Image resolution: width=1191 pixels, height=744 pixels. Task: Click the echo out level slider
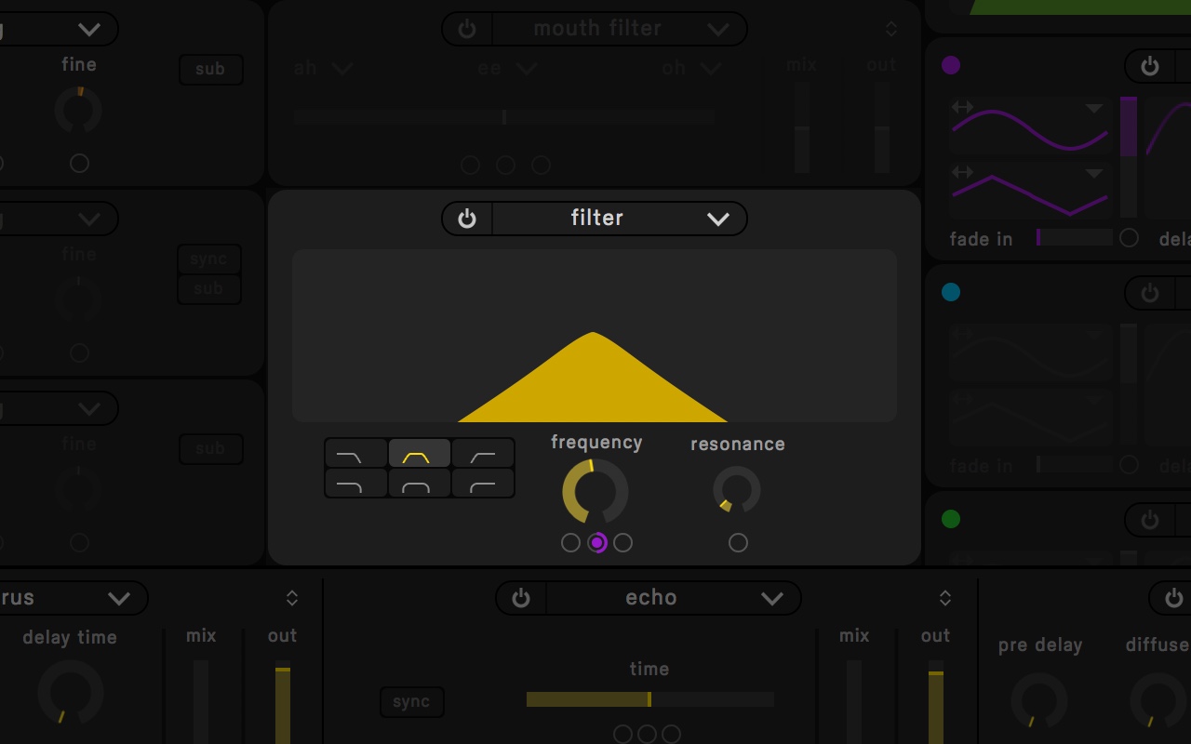tap(935, 702)
